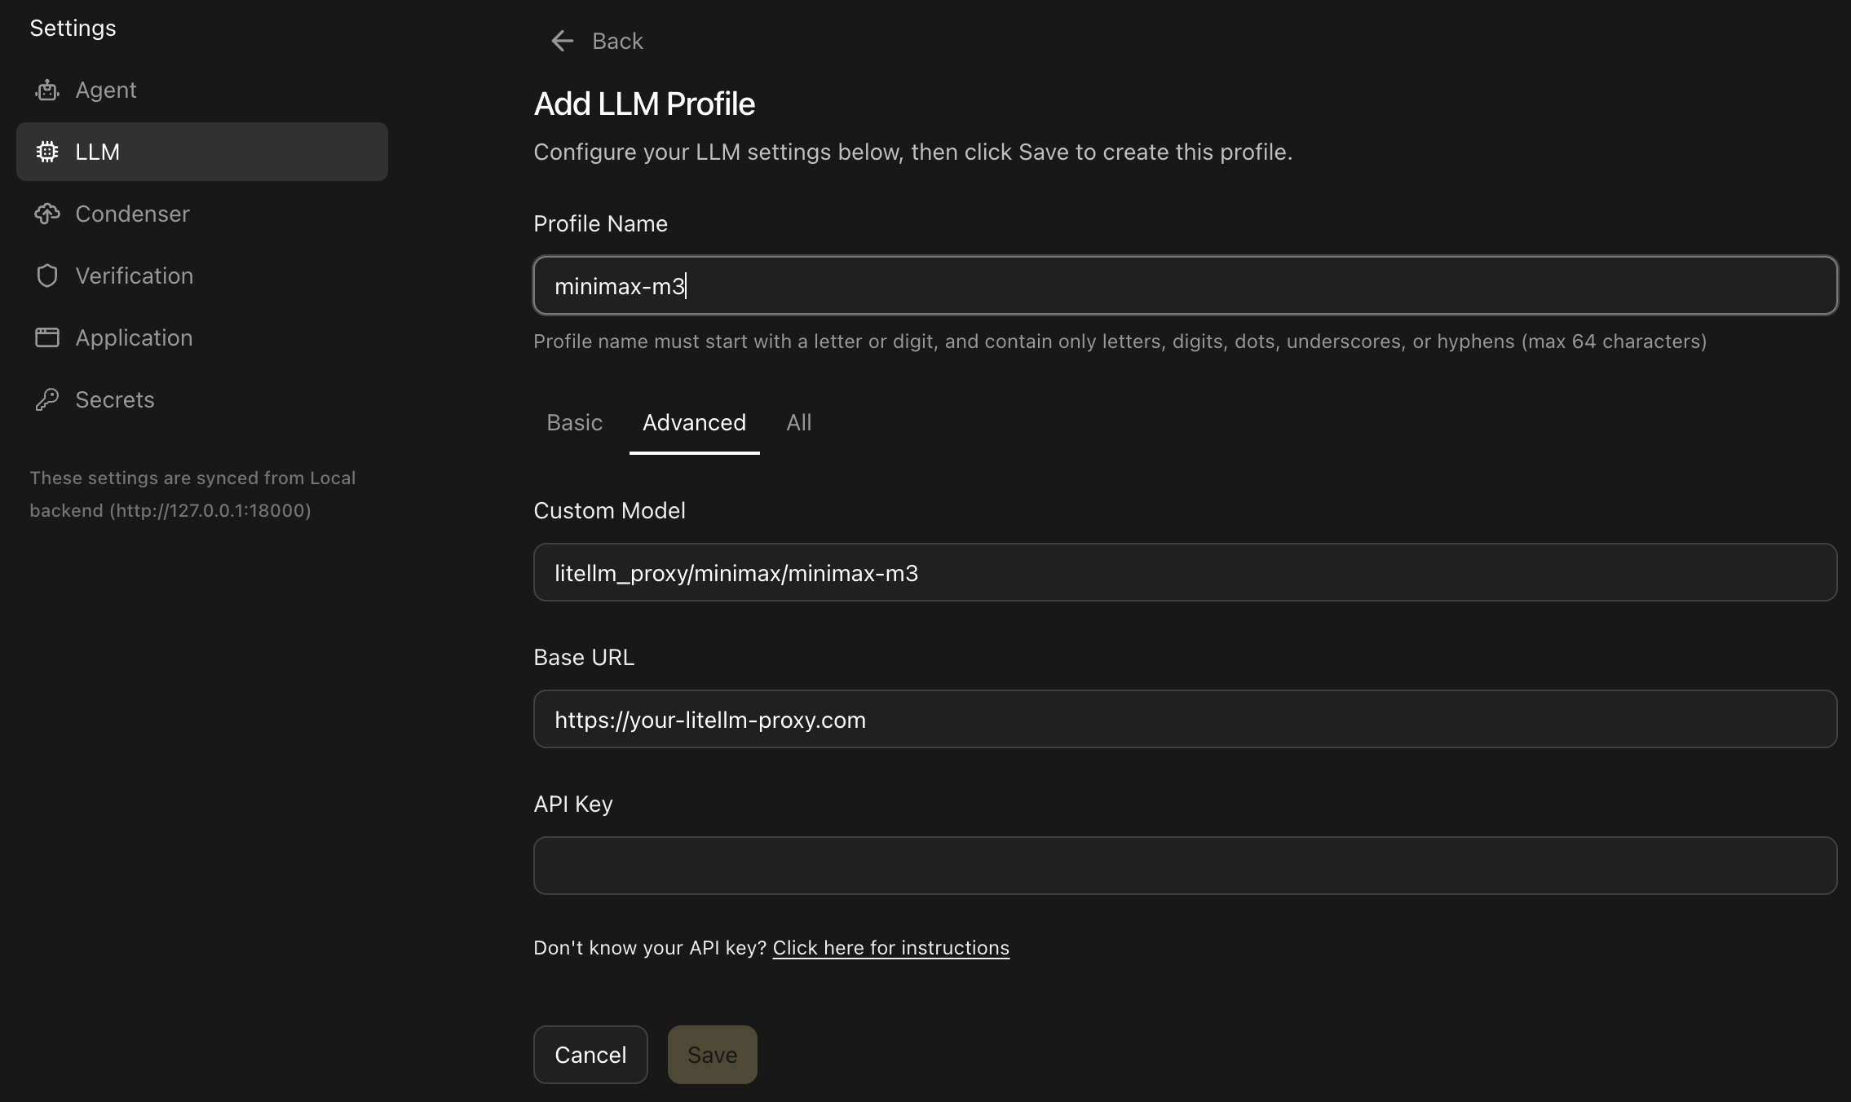Focus the empty API Key field
This screenshot has width=1851, height=1102.
point(1185,866)
